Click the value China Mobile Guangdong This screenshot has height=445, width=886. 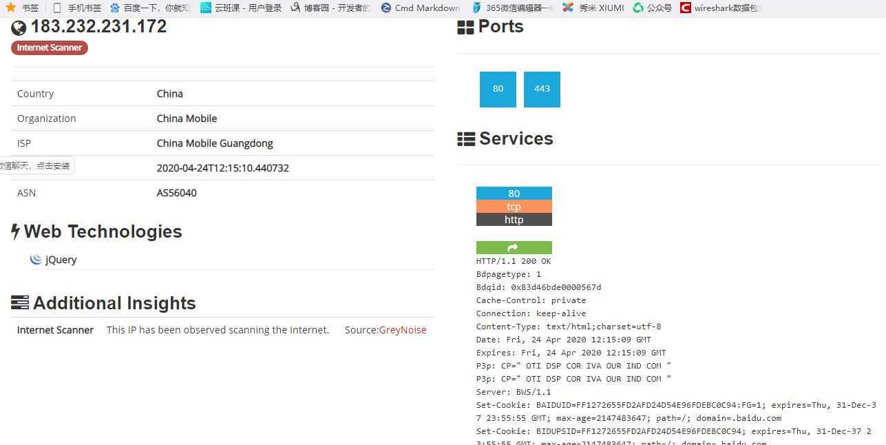coord(215,143)
